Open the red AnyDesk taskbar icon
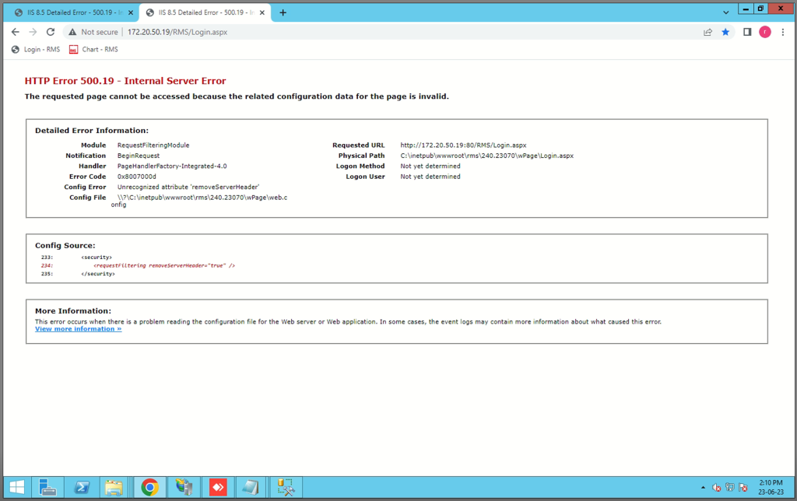This screenshot has width=797, height=501. (x=218, y=487)
